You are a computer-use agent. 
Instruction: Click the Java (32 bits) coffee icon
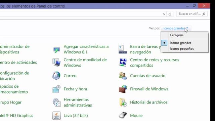coord(56,116)
